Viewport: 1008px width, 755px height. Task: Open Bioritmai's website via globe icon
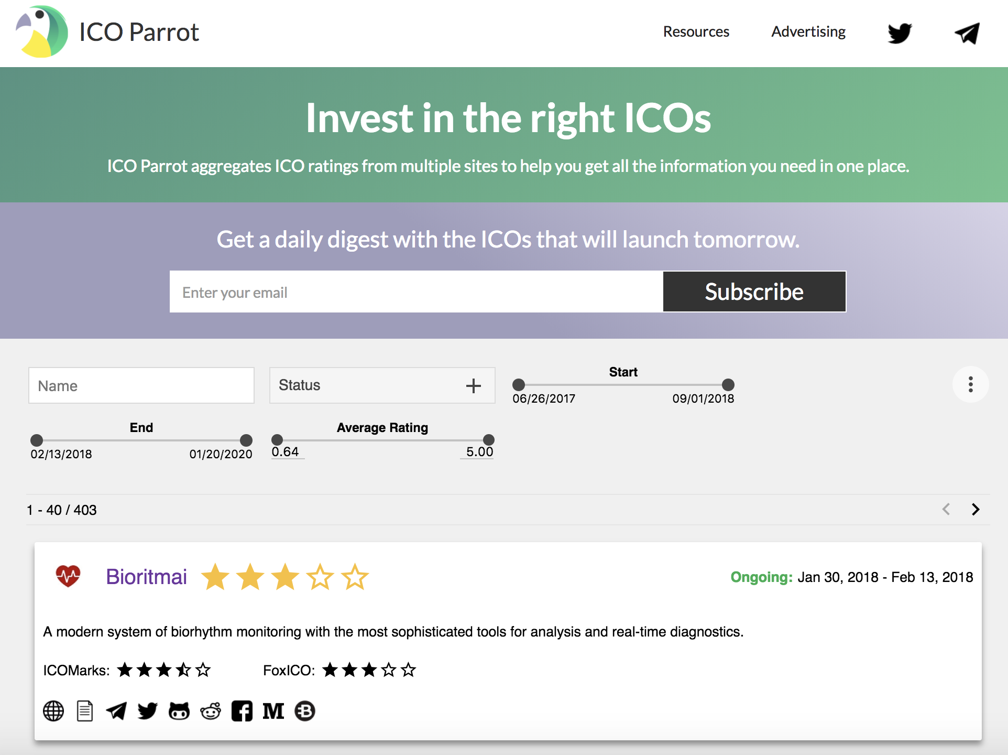pyautogui.click(x=53, y=711)
